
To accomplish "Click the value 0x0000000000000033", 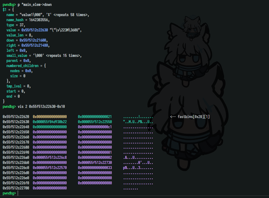I will tap(95, 168).
